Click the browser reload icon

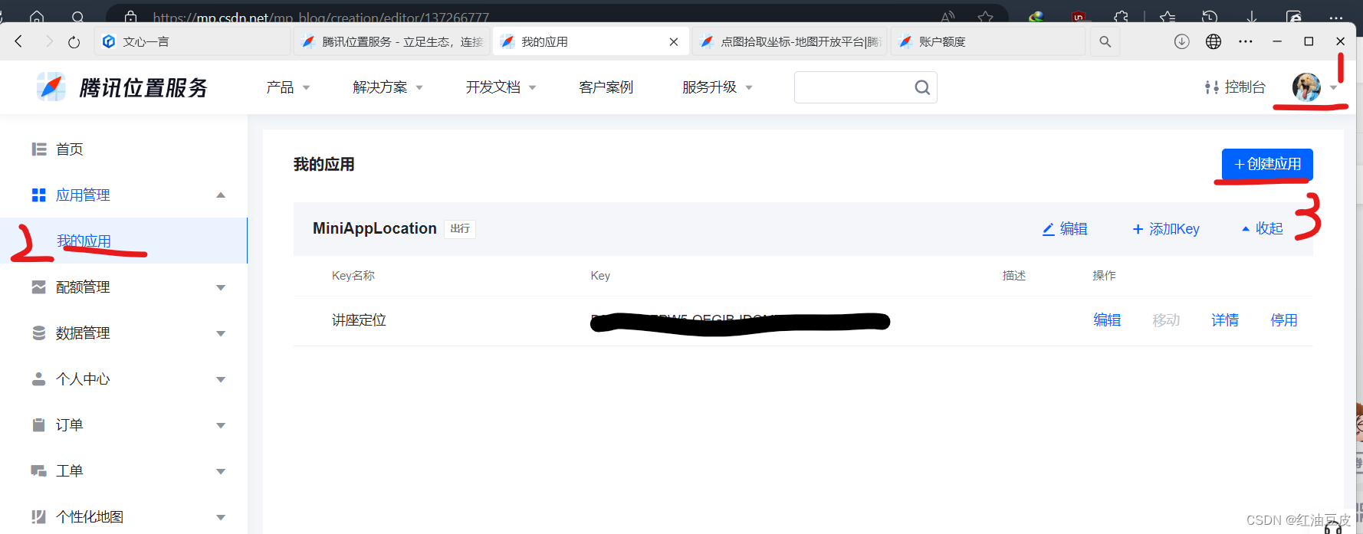74,41
